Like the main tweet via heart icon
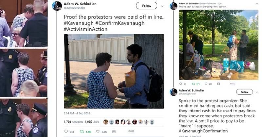Image resolution: width=262 pixels, height=137 pixels. pos(98,131)
